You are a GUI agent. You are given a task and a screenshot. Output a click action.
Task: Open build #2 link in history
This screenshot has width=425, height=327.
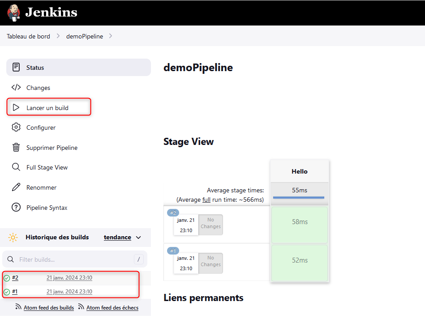15,278
